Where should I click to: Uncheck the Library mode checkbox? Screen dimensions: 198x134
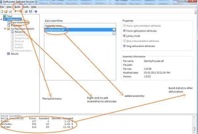(x=124, y=36)
